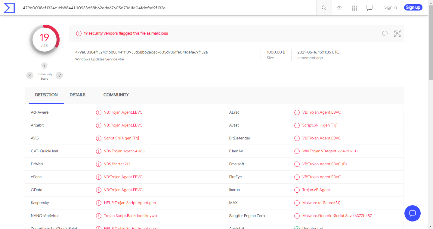Image resolution: width=433 pixels, height=229 pixels.
Task: Click the Avast result Script:SNH-gen [Trj]
Action: 320,125
